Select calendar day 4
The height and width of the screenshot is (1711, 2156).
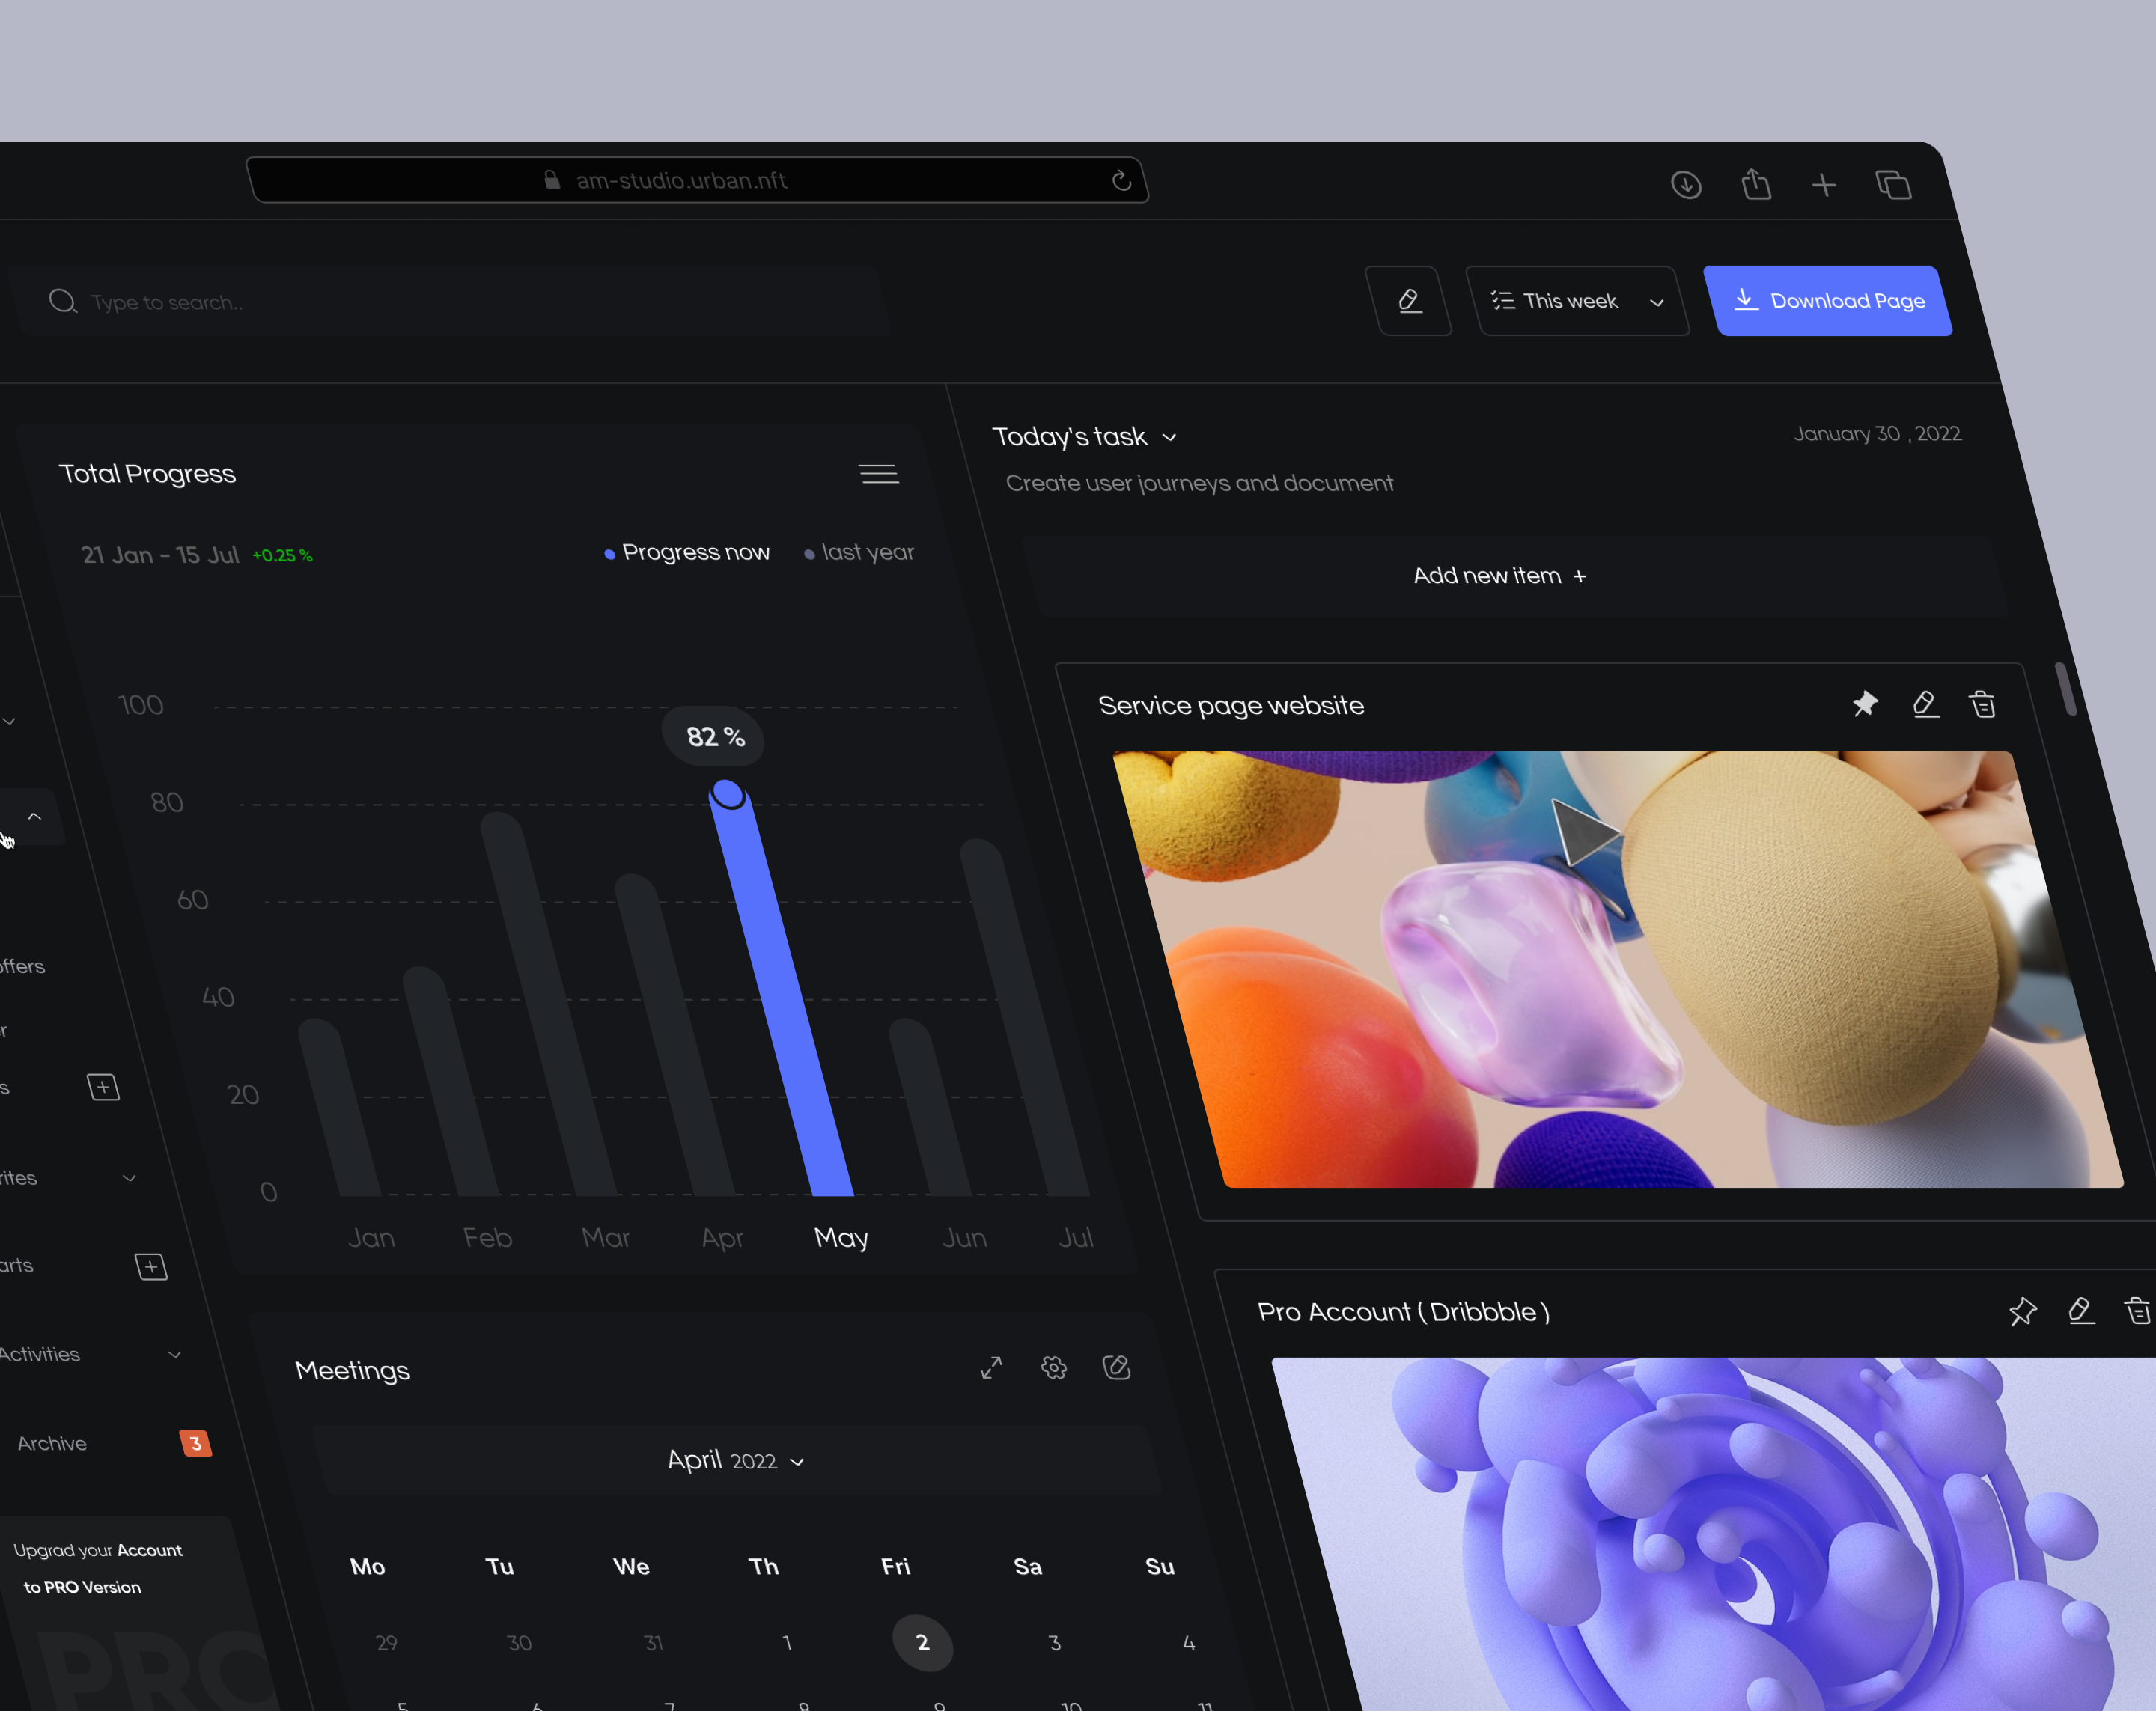click(1189, 1643)
